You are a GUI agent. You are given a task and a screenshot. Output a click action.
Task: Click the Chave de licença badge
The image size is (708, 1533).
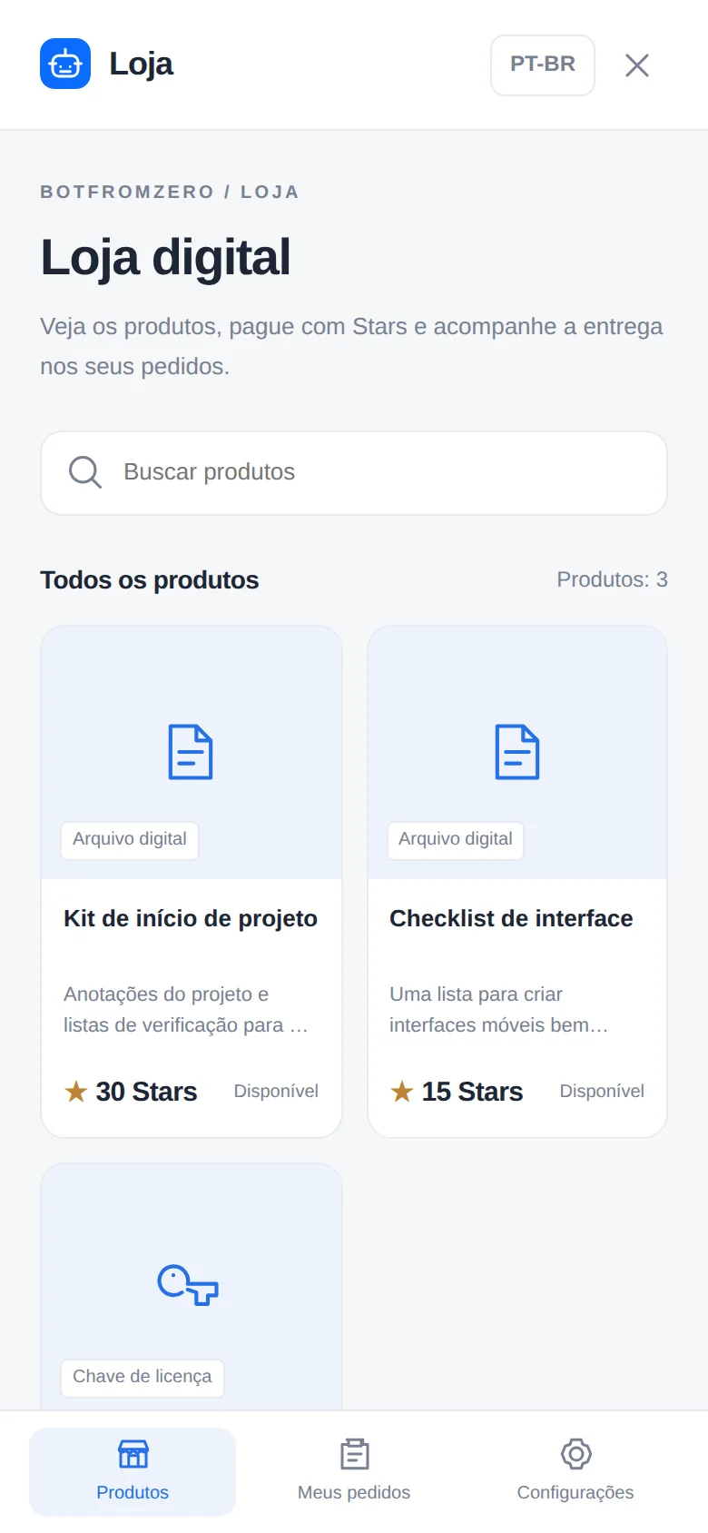tap(143, 1377)
